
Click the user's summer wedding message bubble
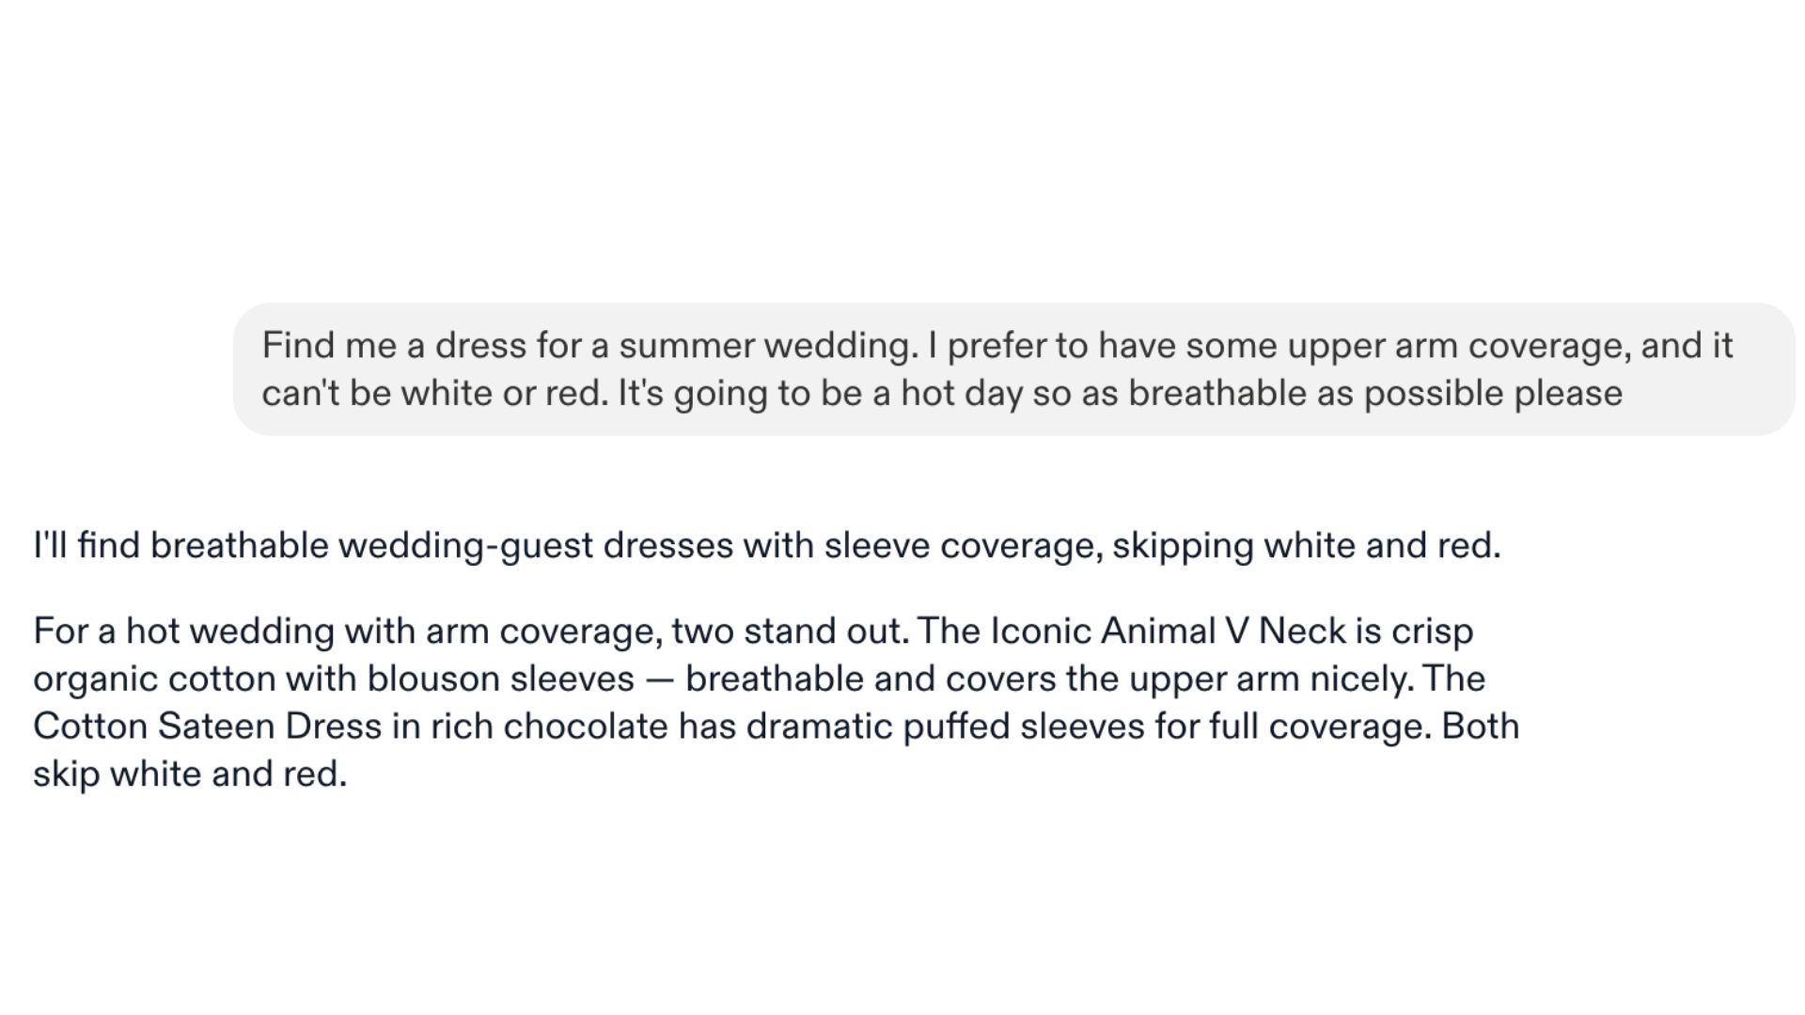[1013, 368]
